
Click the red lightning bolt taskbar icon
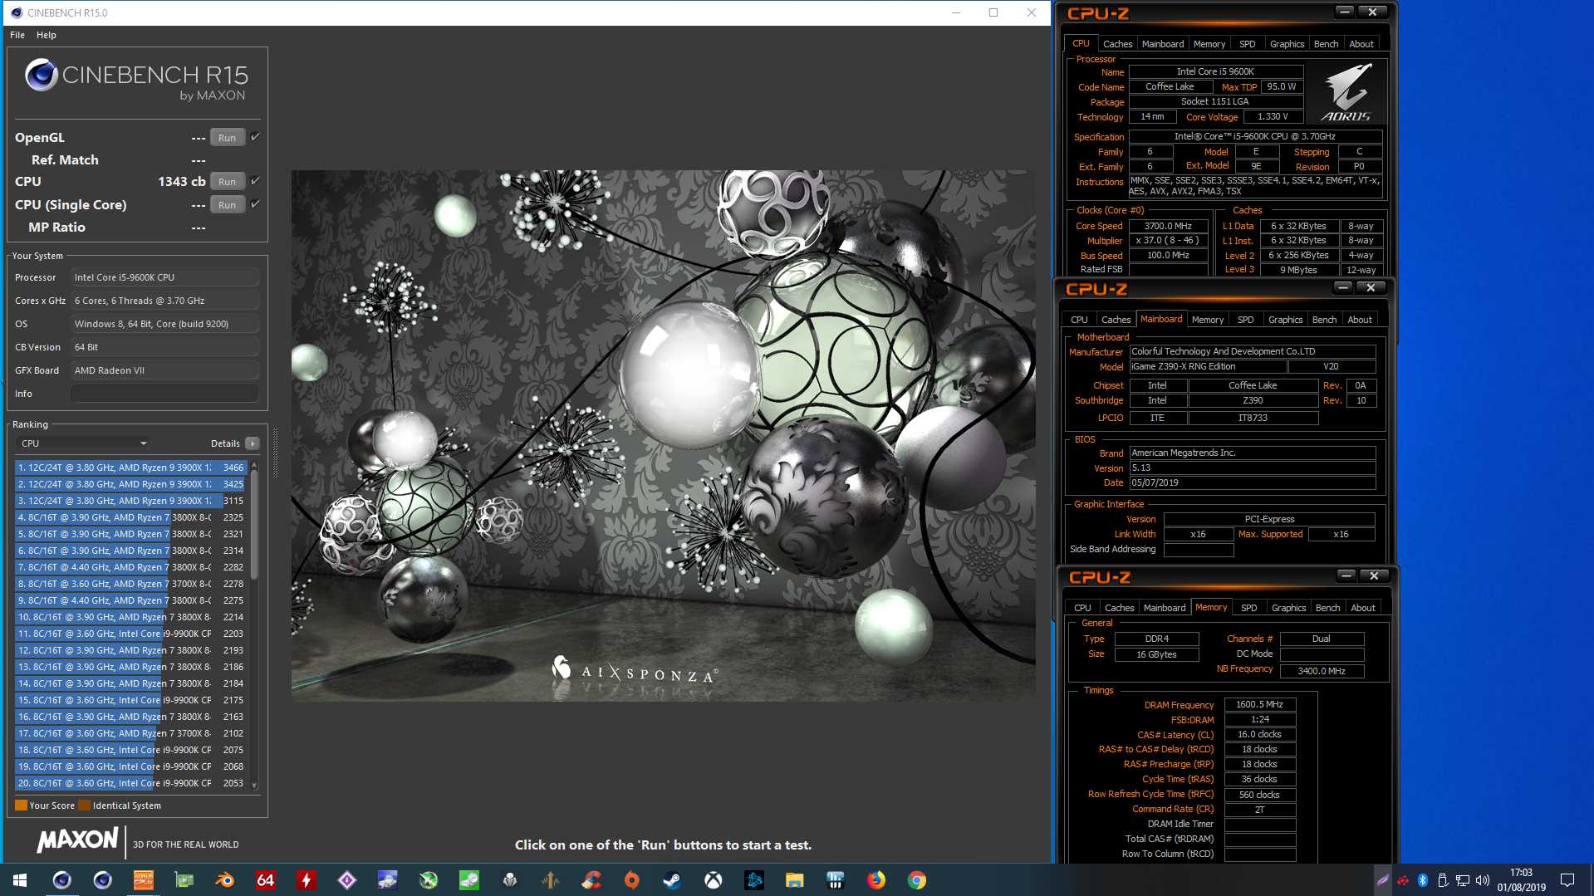click(306, 880)
